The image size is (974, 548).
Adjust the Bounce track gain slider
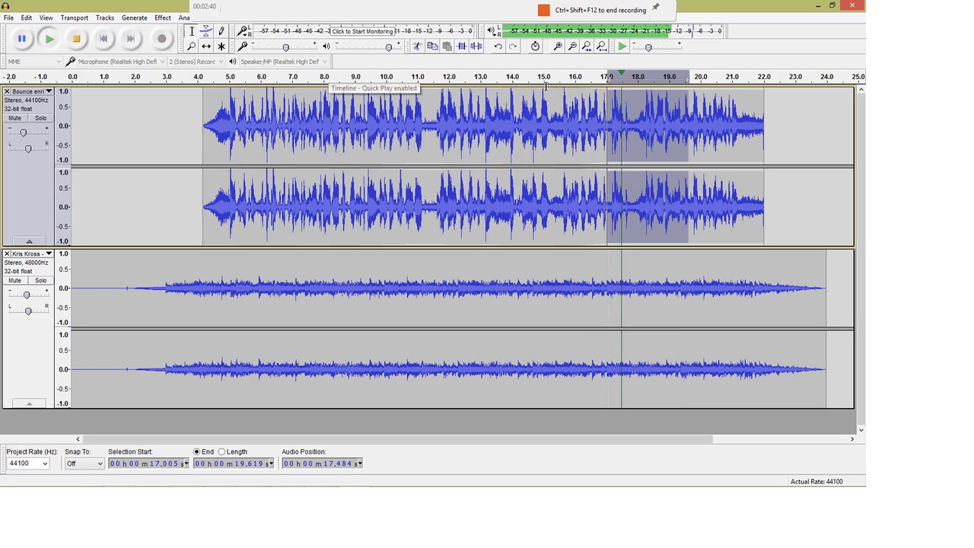[x=23, y=132]
